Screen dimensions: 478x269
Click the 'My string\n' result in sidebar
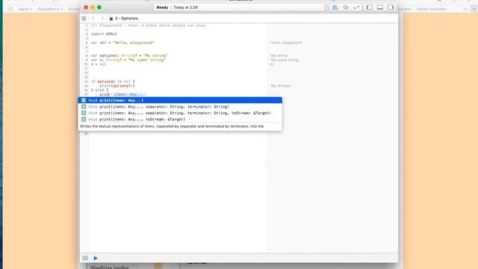pyautogui.click(x=281, y=86)
